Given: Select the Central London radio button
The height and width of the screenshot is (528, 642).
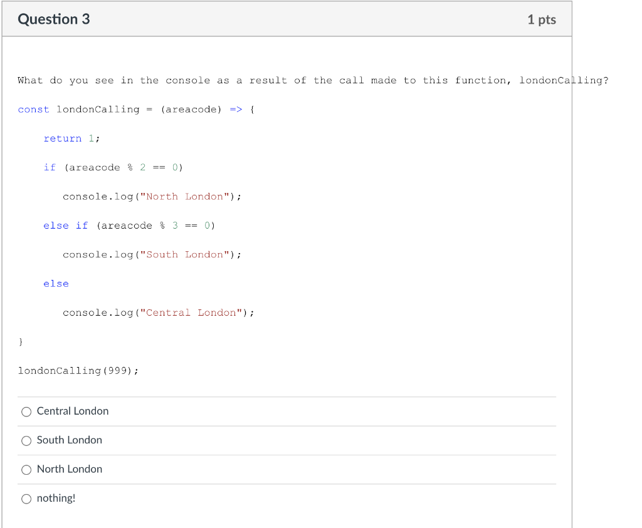Looking at the screenshot, I should 26,412.
